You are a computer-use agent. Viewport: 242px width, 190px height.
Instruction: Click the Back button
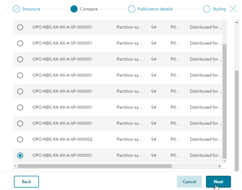tap(26, 182)
